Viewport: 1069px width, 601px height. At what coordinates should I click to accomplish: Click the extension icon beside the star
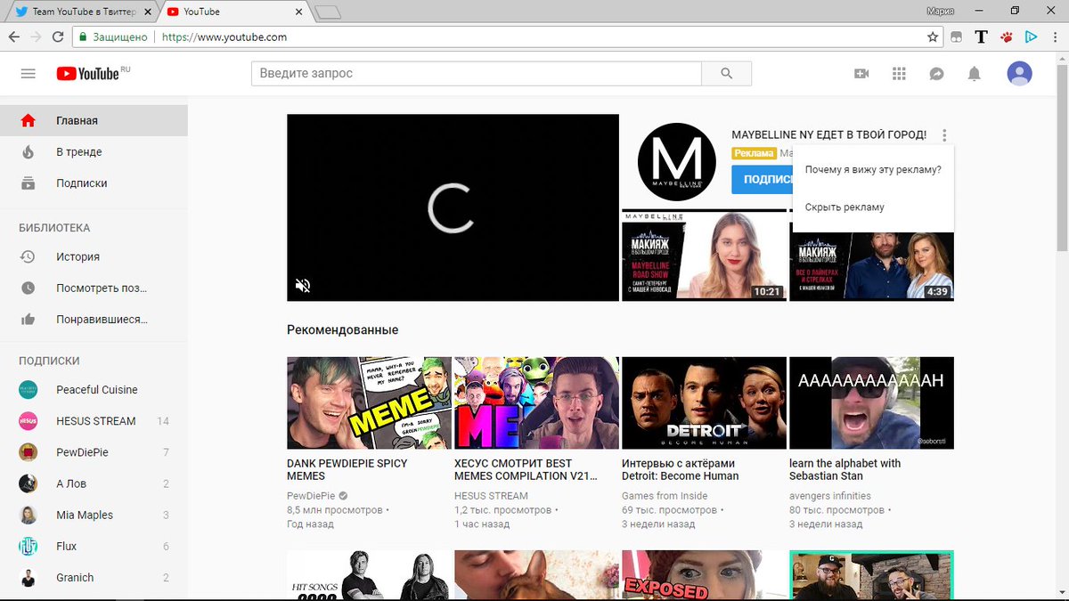coord(957,37)
